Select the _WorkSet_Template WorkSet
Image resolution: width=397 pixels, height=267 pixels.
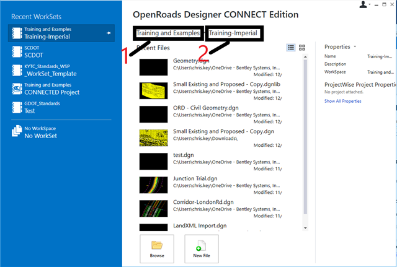pyautogui.click(x=61, y=70)
